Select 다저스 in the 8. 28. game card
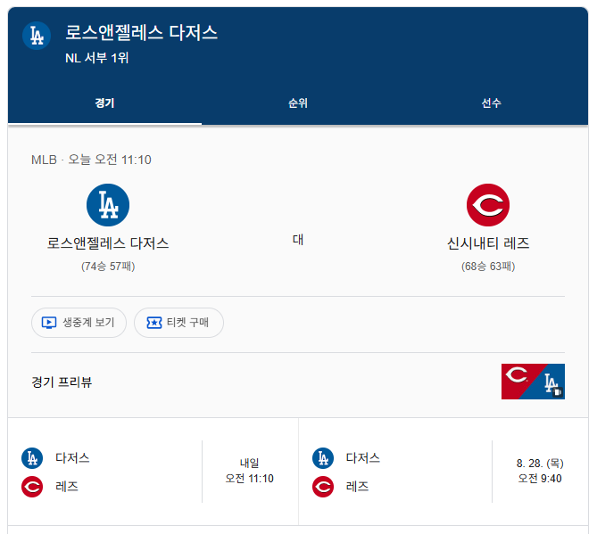The width and height of the screenshot is (597, 534). click(x=363, y=458)
